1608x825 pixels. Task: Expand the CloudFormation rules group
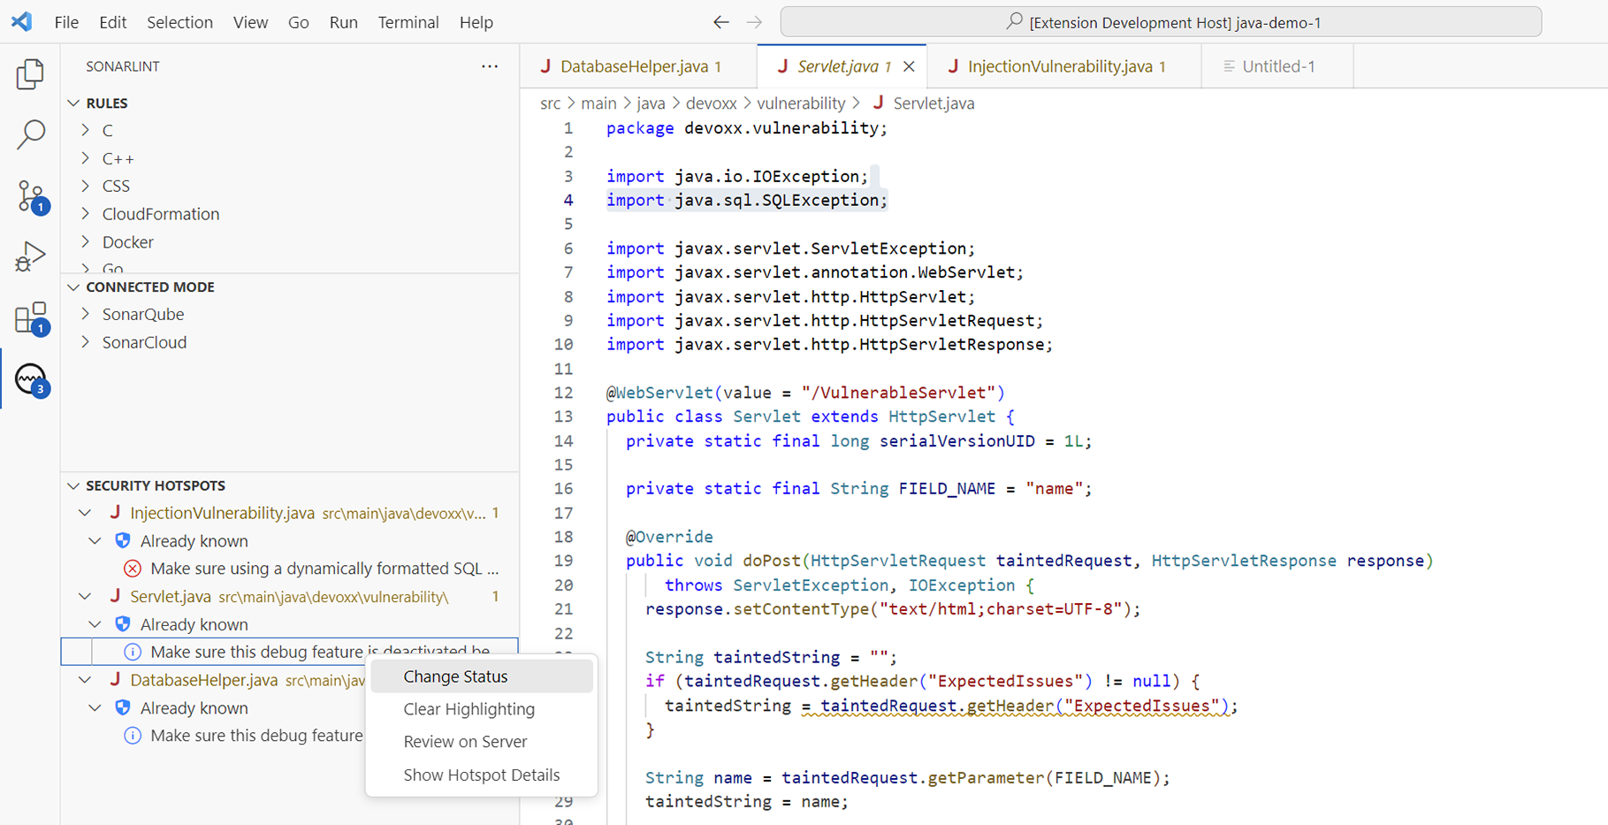[x=86, y=214]
